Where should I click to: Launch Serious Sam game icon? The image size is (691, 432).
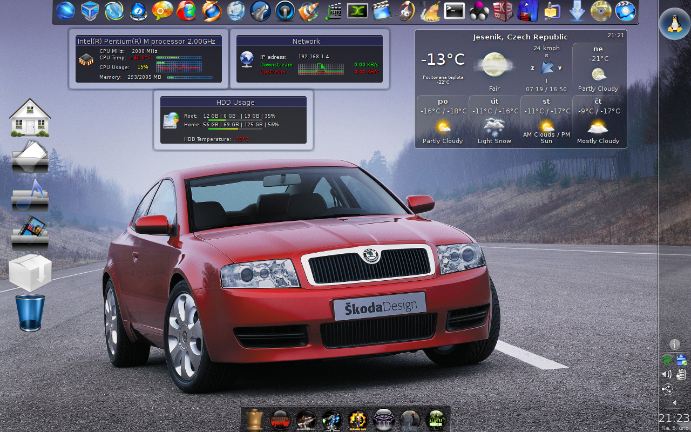[x=358, y=420]
